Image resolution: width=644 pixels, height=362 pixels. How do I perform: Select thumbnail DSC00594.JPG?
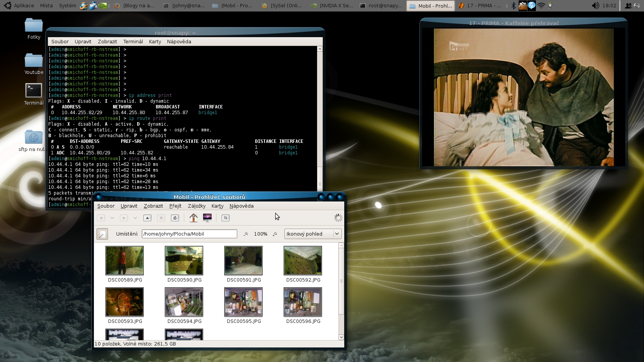[x=184, y=302]
